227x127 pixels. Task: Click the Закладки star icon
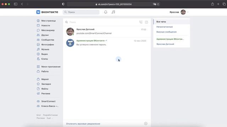38,84
